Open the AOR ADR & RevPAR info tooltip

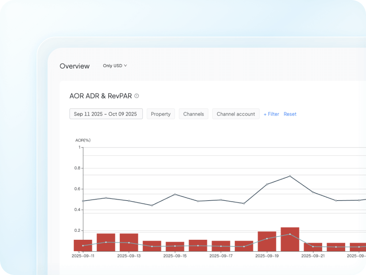click(136, 95)
